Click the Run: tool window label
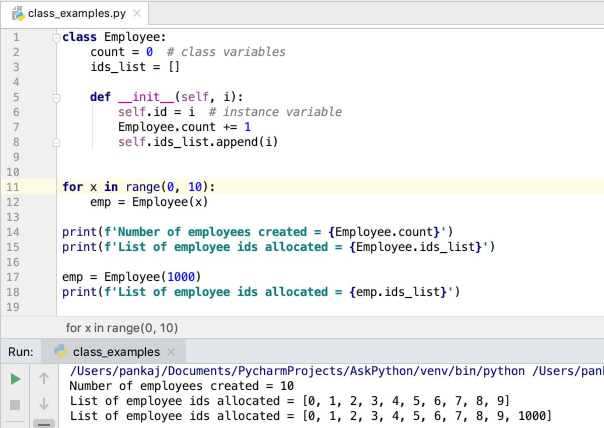 coord(20,352)
